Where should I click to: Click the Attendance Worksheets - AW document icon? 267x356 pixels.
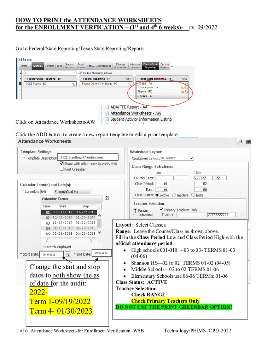[x=107, y=113]
